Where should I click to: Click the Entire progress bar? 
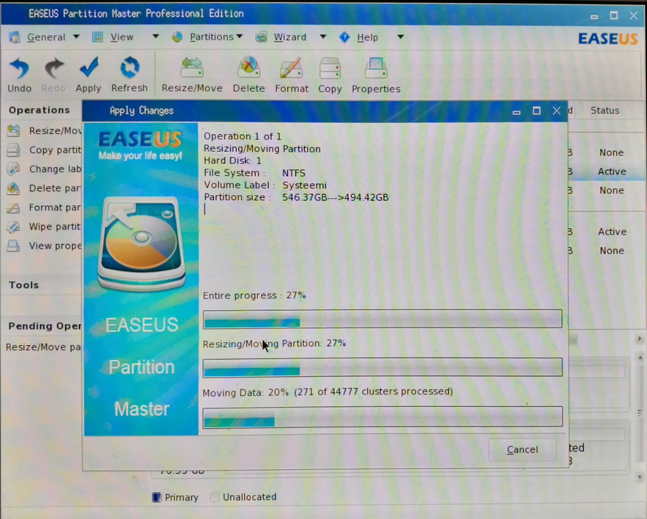pyautogui.click(x=382, y=319)
